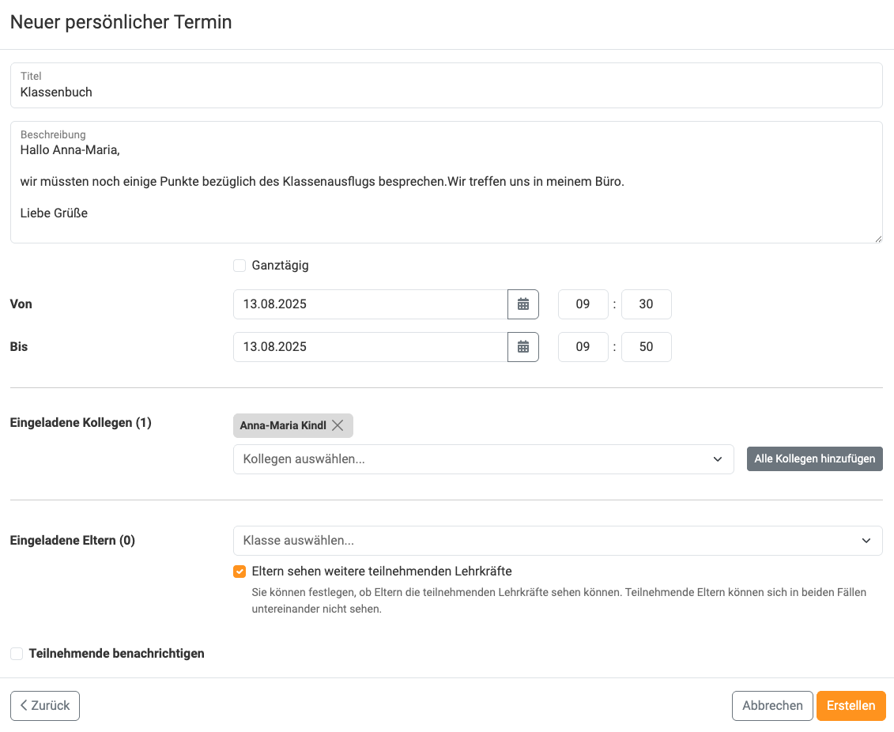Click Alle Kollegen hinzufügen button
Image resolution: width=894 pixels, height=732 pixels.
click(815, 459)
